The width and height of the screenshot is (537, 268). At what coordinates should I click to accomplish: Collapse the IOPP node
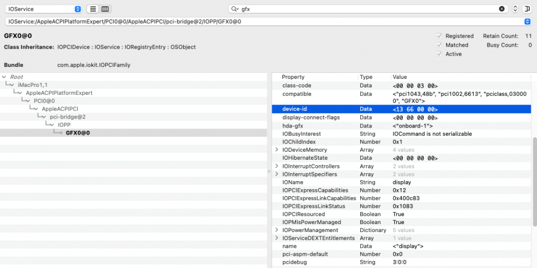click(x=52, y=125)
